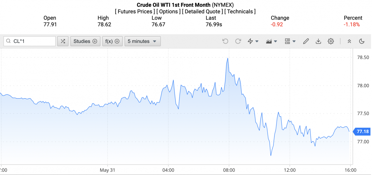Change the 5 minutes interval dropdown
Image resolution: width=372 pixels, height=175 pixels.
(x=142, y=41)
